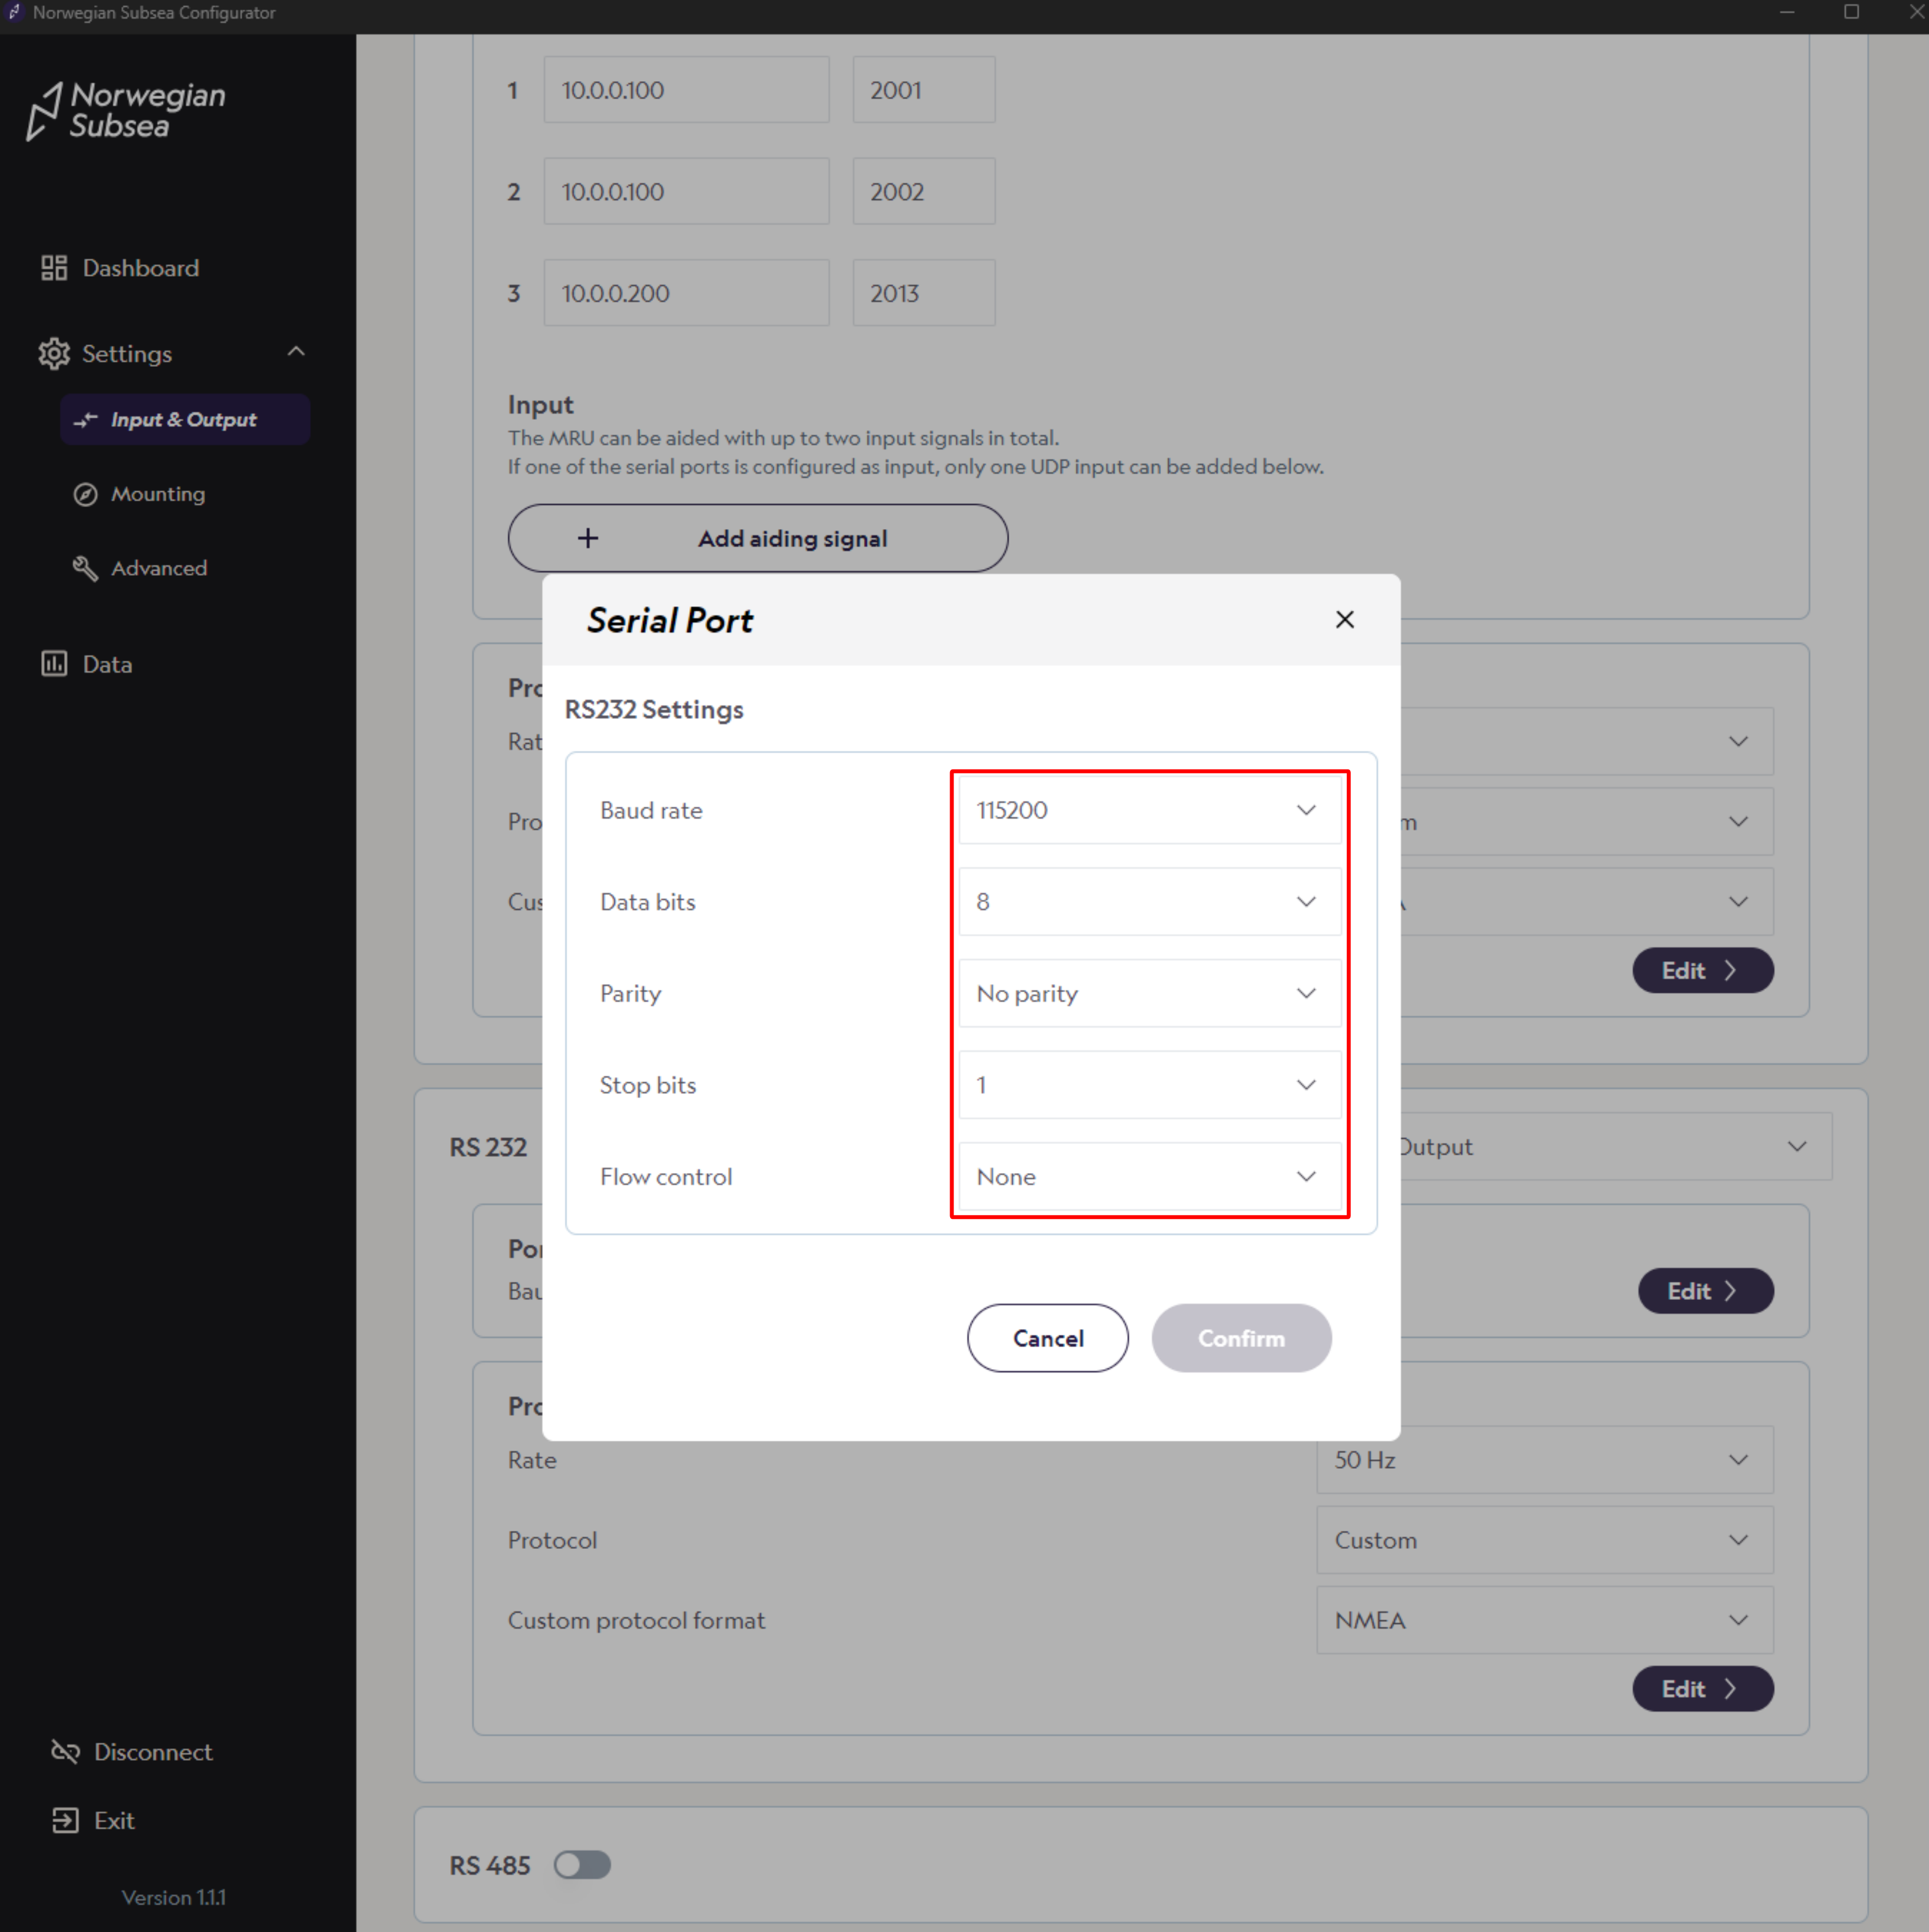Click the Dashboard grid icon

click(53, 268)
